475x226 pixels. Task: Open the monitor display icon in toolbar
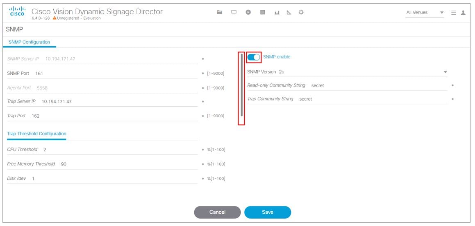click(234, 12)
